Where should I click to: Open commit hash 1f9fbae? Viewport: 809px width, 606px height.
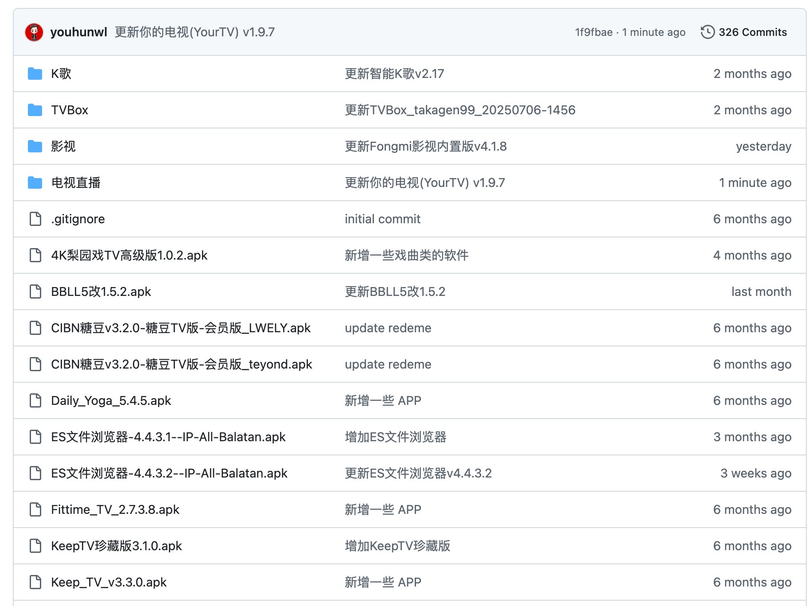pyautogui.click(x=593, y=32)
